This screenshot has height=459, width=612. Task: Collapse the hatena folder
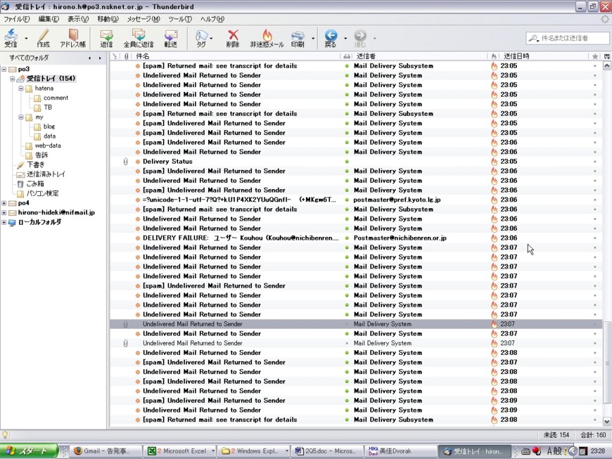pyautogui.click(x=21, y=89)
